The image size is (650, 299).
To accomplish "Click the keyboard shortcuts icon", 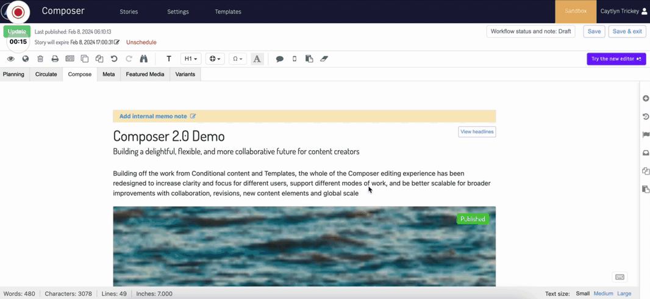I will 620,277.
